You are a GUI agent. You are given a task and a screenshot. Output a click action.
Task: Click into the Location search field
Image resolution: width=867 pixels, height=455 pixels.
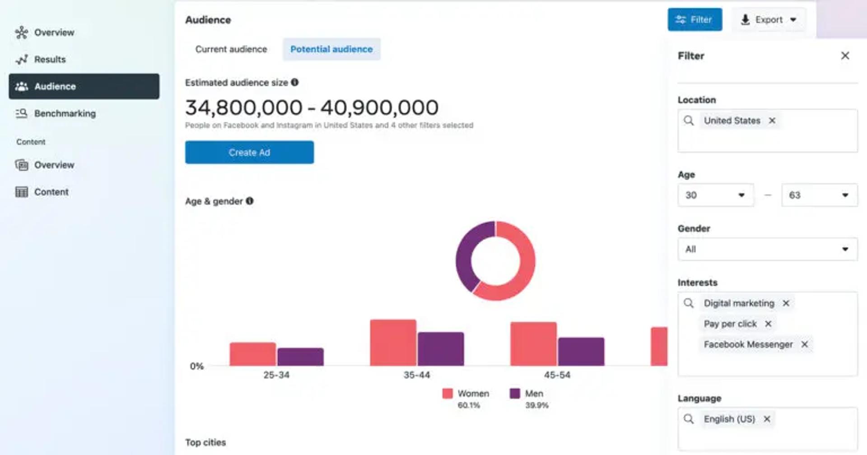[768, 130]
